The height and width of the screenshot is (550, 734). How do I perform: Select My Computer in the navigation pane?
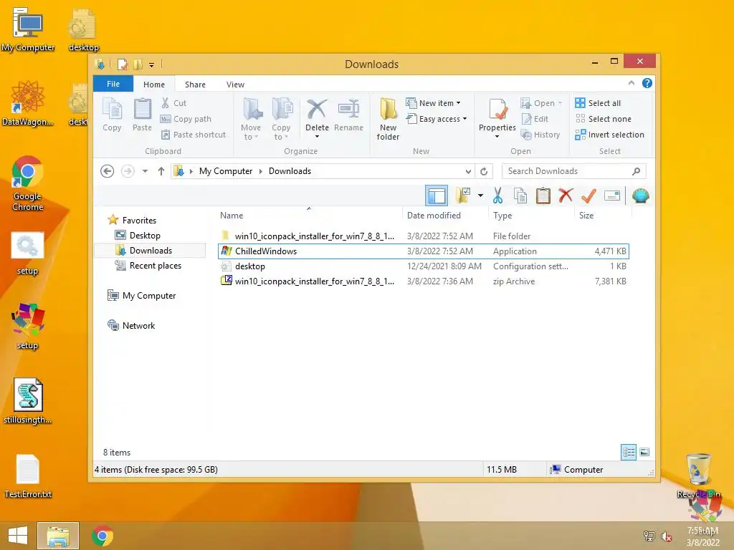click(149, 296)
